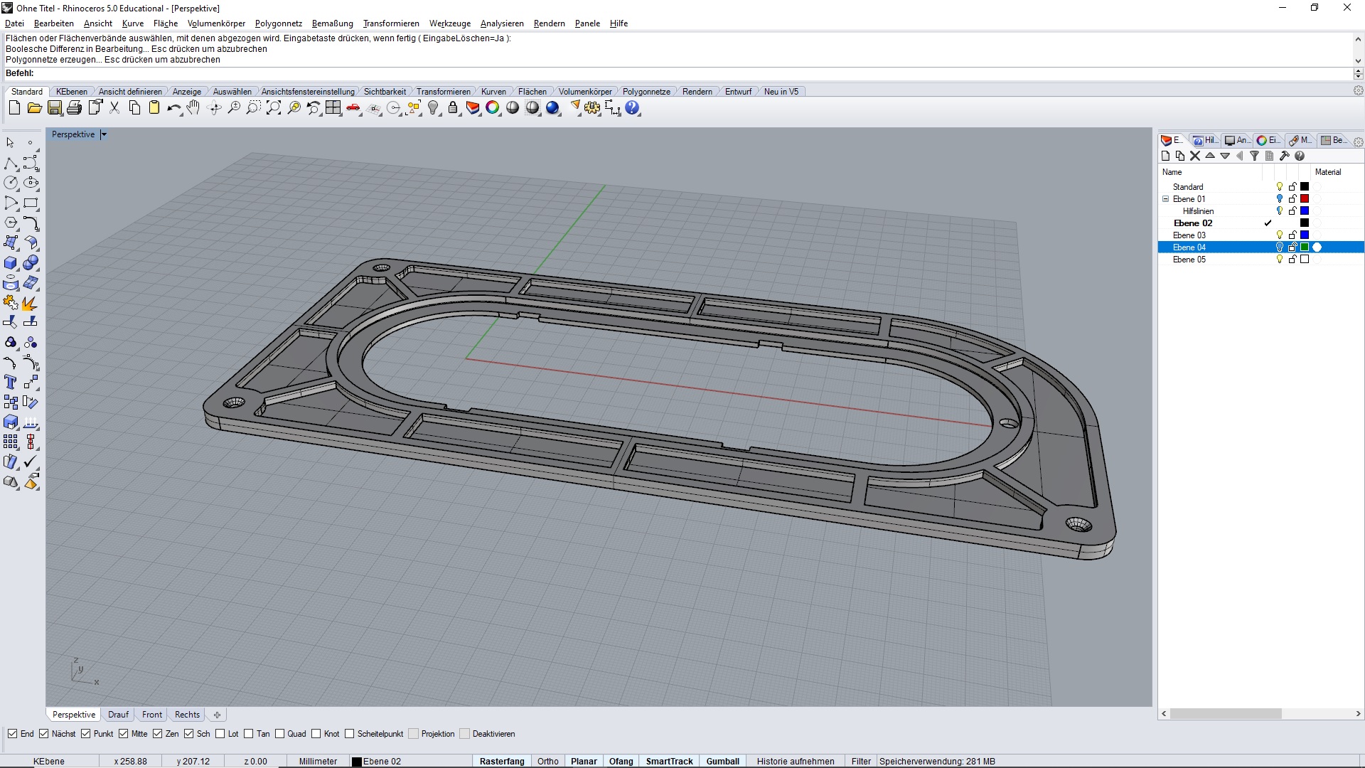Screen dimensions: 1365x768
Task: Enable the Tan object snap checkbox
Action: [x=248, y=734]
